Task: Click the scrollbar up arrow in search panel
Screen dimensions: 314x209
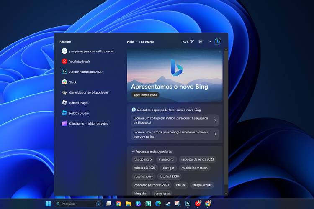Action: pos(226,49)
